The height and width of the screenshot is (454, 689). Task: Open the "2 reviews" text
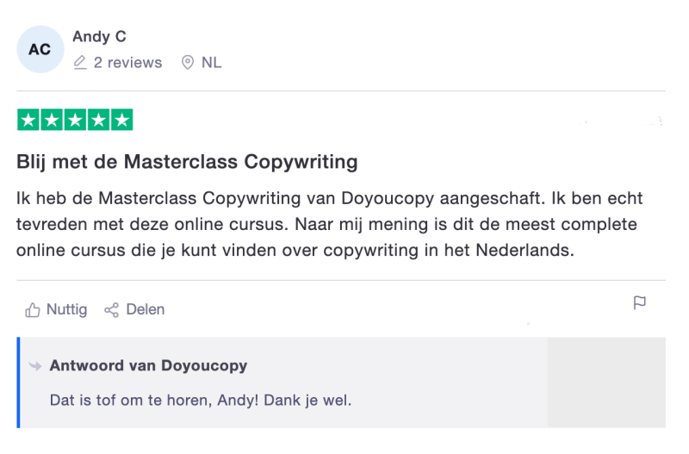(x=127, y=63)
